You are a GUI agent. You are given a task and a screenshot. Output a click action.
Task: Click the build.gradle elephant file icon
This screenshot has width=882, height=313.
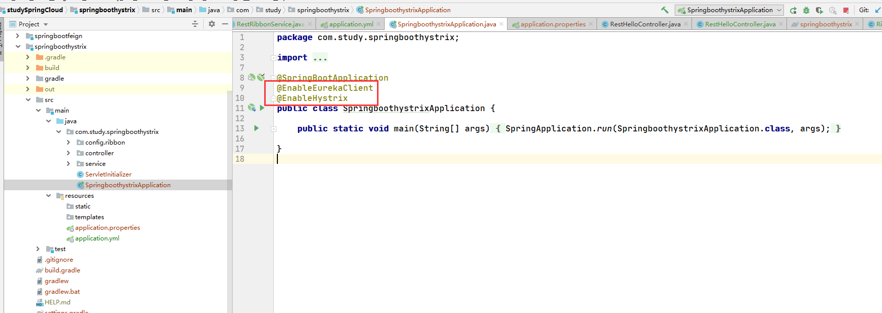(40, 270)
